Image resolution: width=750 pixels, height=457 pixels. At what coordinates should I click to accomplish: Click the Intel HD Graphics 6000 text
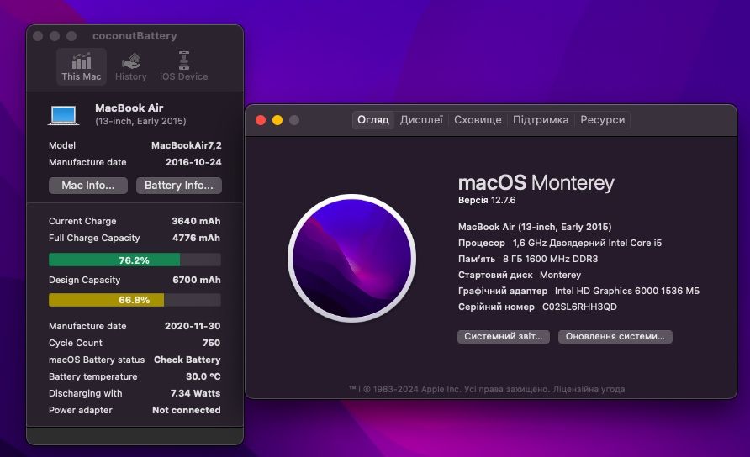(x=606, y=291)
